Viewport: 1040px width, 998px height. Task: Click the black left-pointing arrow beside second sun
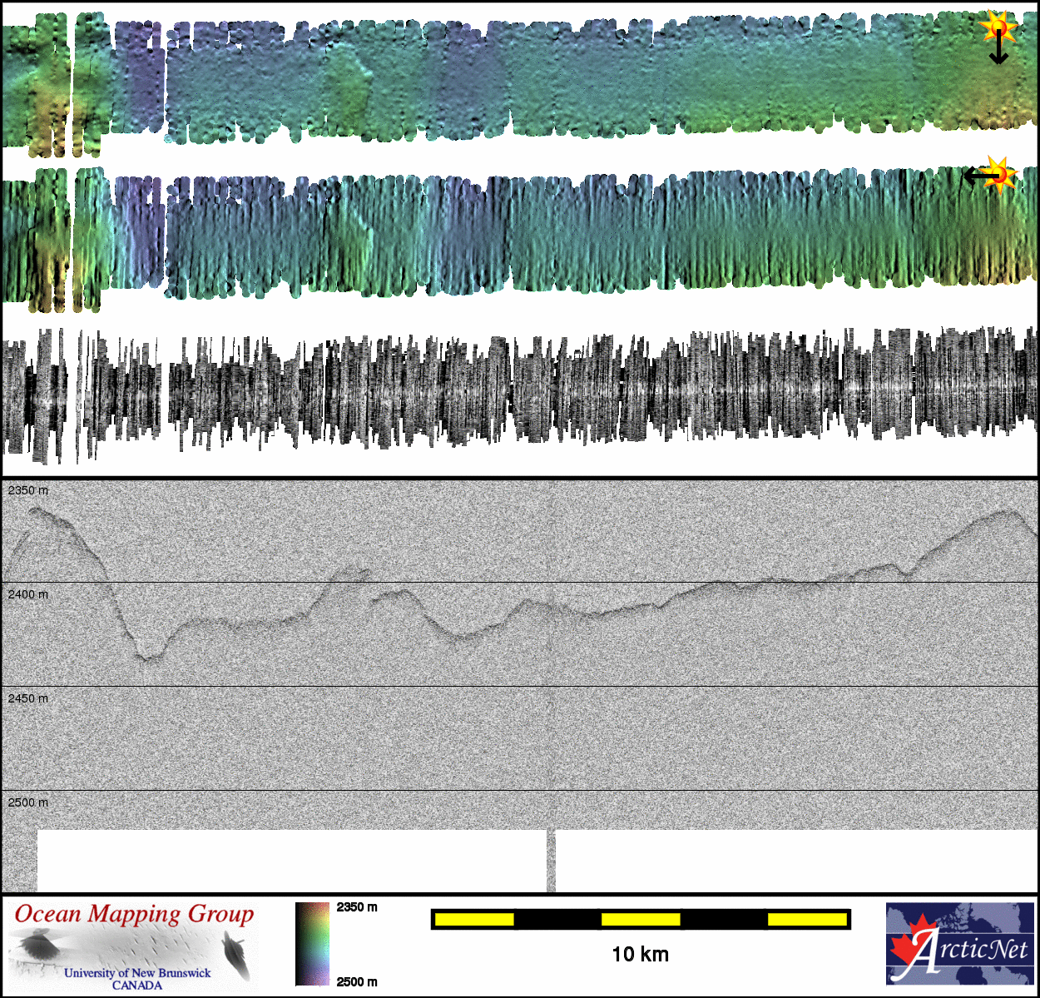976,176
